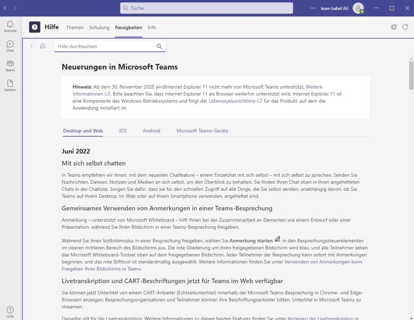Go forward in Teams history
The width and height of the screenshot is (414, 320).
pyautogui.click(x=15, y=8)
